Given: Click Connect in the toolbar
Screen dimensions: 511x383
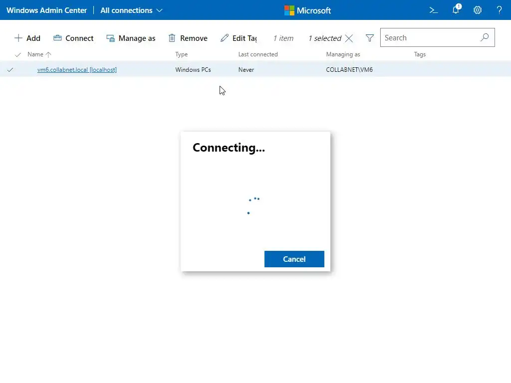Looking at the screenshot, I should (x=73, y=38).
